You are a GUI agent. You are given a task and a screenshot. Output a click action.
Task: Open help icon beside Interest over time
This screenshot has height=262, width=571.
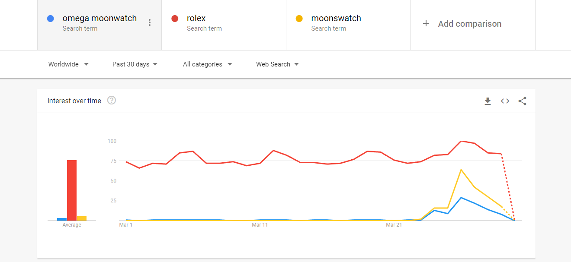point(112,101)
